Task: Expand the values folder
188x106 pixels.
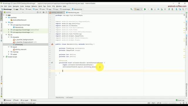Action: (x=9, y=54)
